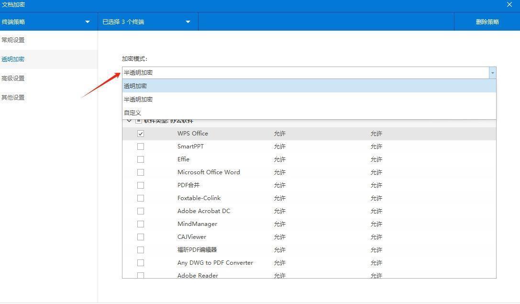Uncheck the WPS Office checkbox
Image resolution: width=520 pixels, height=304 pixels.
pyautogui.click(x=141, y=134)
